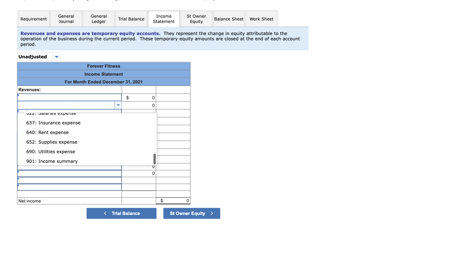Switch to the Requirement tab
The height and width of the screenshot is (268, 462).
[x=33, y=19]
